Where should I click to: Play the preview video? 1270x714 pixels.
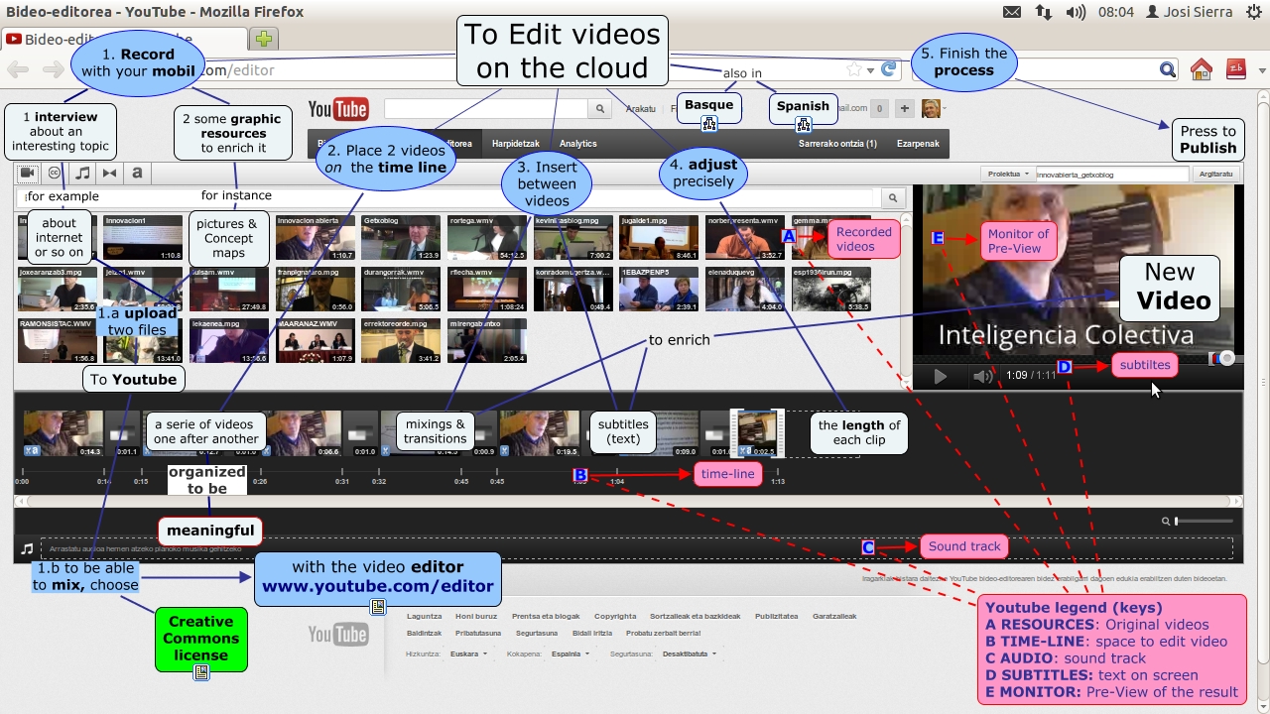pyautogui.click(x=940, y=376)
